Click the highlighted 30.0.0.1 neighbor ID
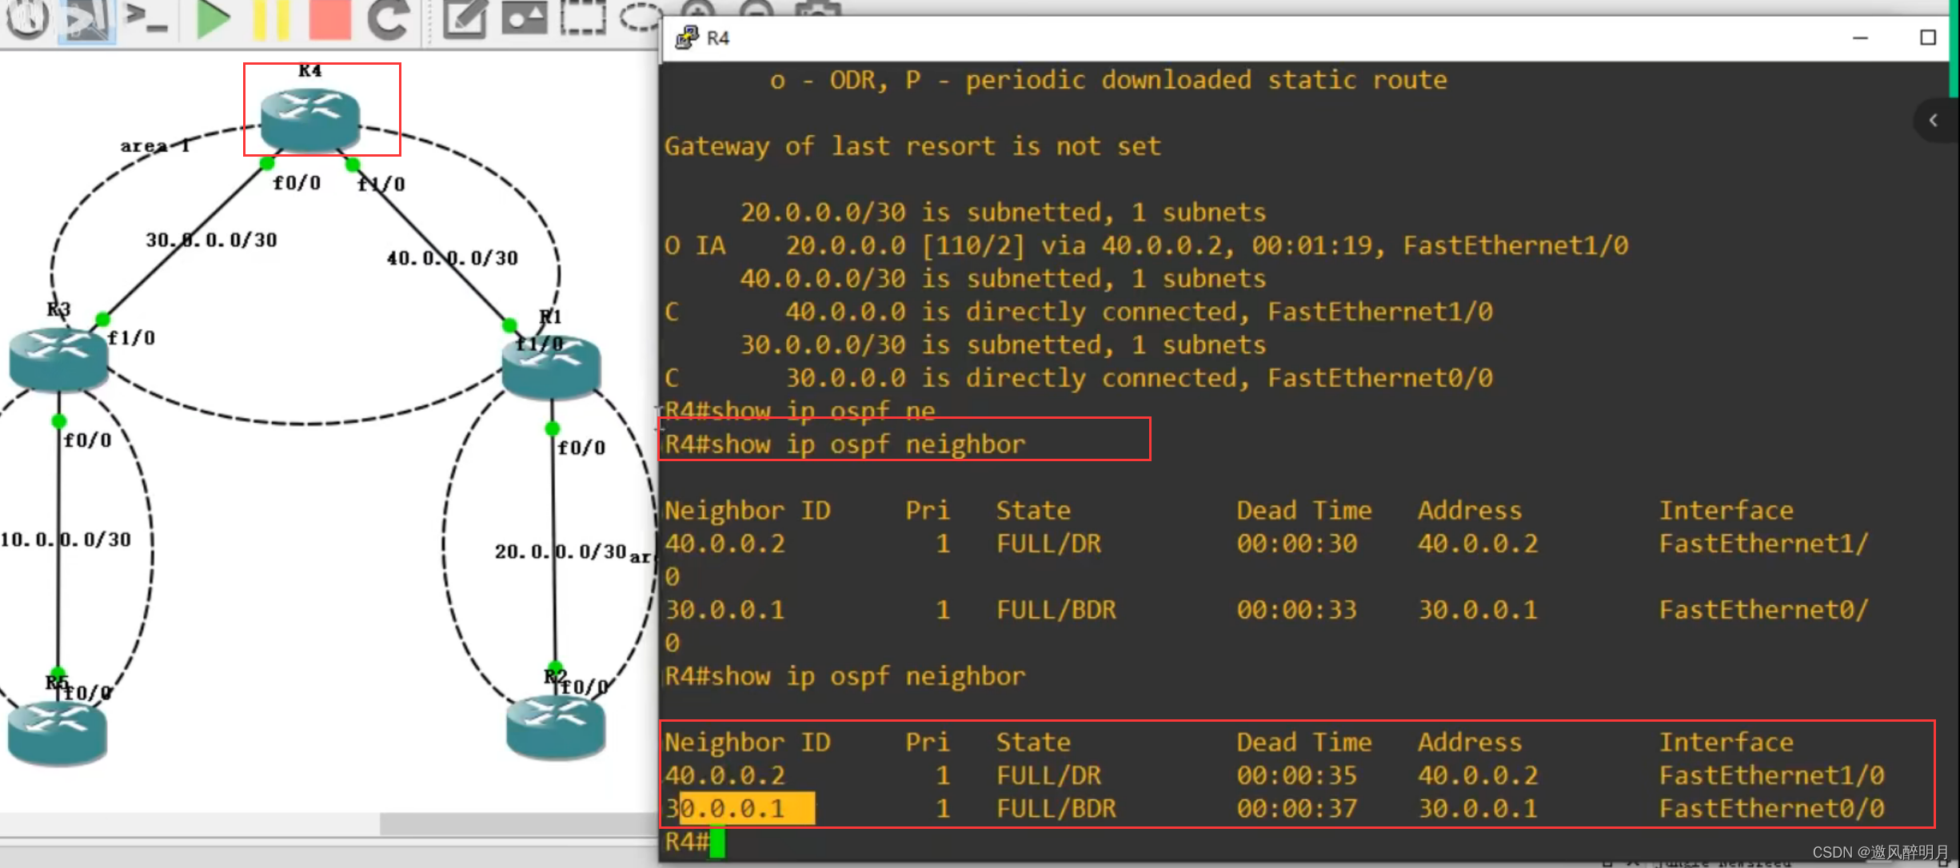This screenshot has height=868, width=1960. pyautogui.click(x=740, y=809)
